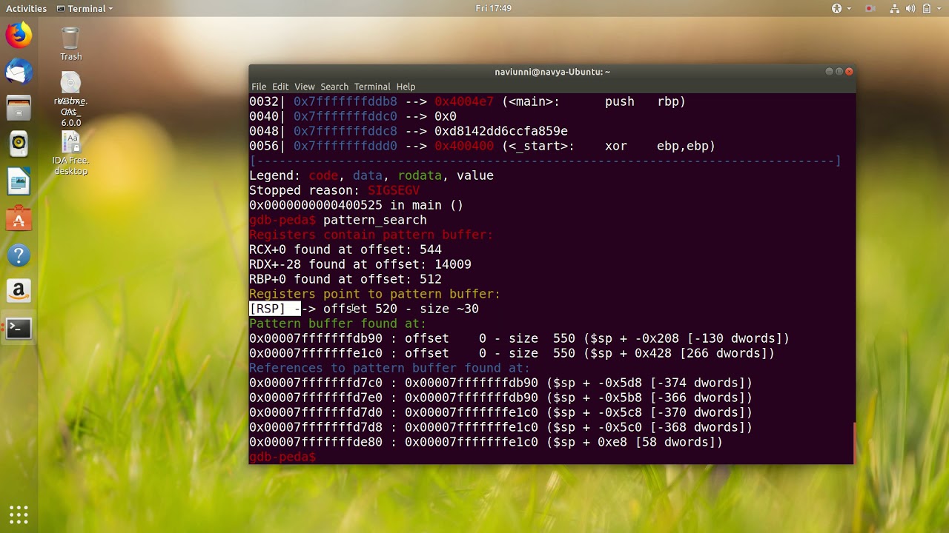Click '0x0000000000400525 in main ()' line

coord(357,205)
